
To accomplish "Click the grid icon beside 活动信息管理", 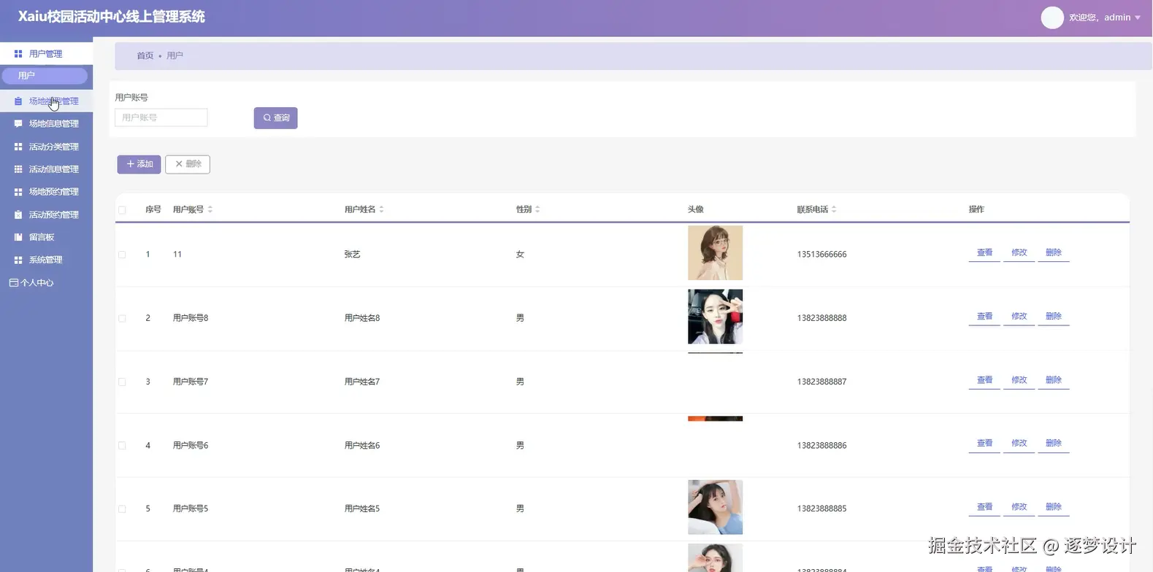I will [x=18, y=169].
